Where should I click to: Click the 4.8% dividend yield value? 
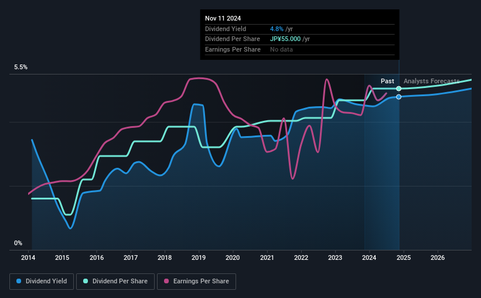click(x=277, y=29)
